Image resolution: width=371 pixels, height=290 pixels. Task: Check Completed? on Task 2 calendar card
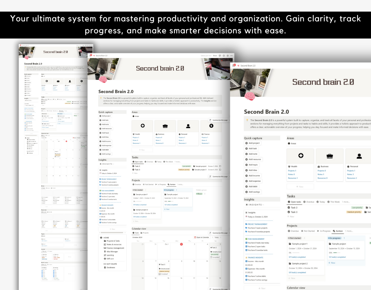coord(211,257)
